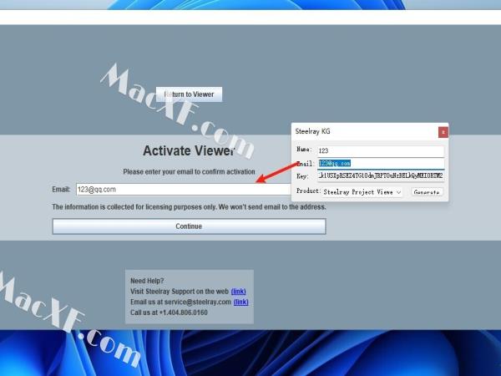Focus the Email field in Activate Viewer

coord(184,190)
